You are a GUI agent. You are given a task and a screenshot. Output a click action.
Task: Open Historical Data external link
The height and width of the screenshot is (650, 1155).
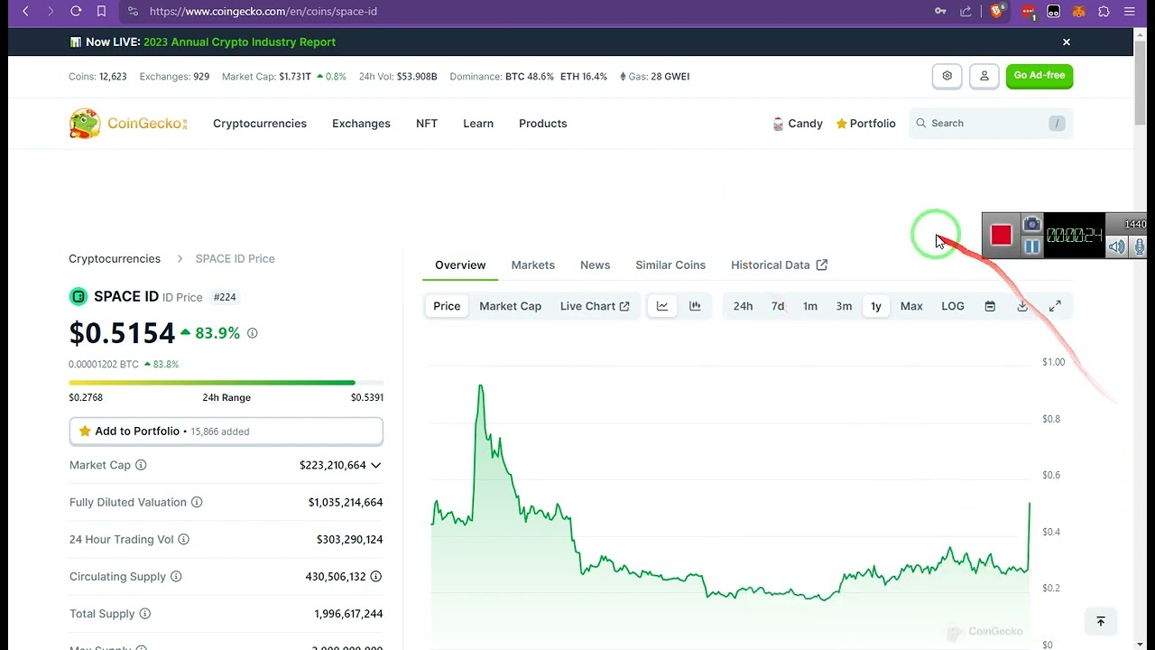coord(779,265)
